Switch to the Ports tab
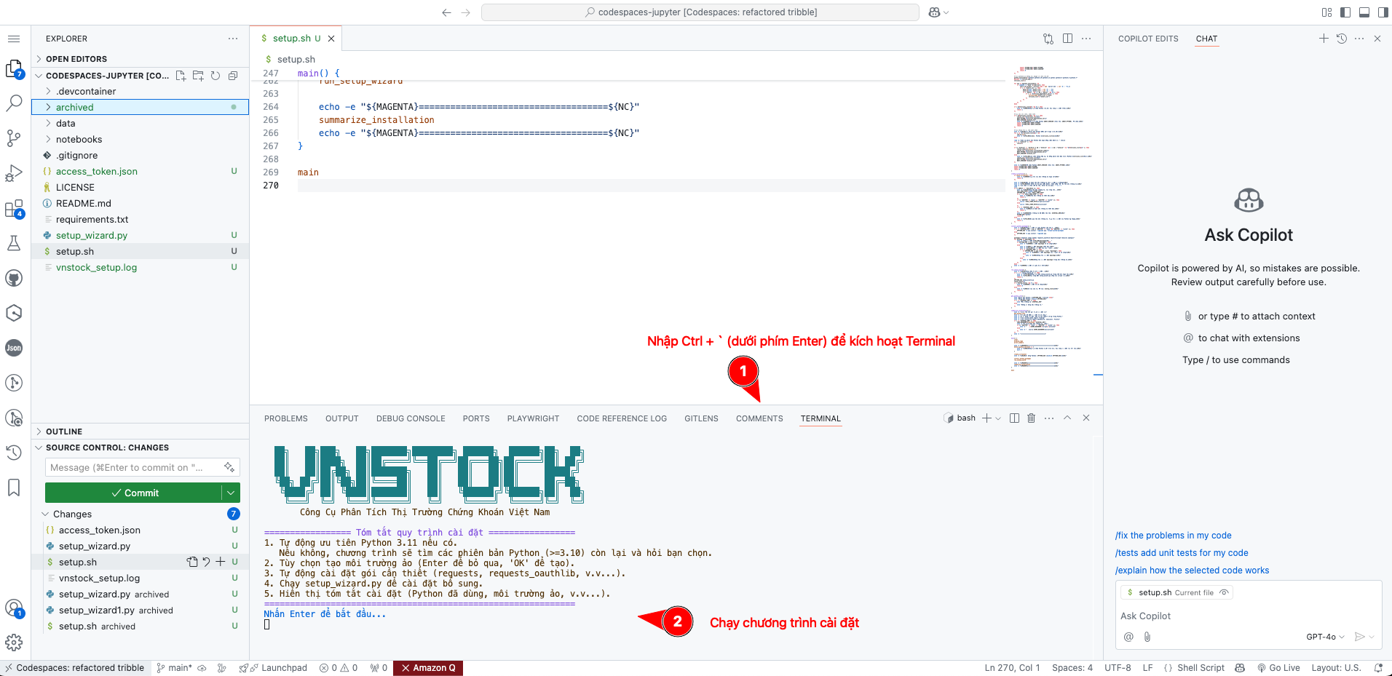1392x676 pixels. coord(476,418)
